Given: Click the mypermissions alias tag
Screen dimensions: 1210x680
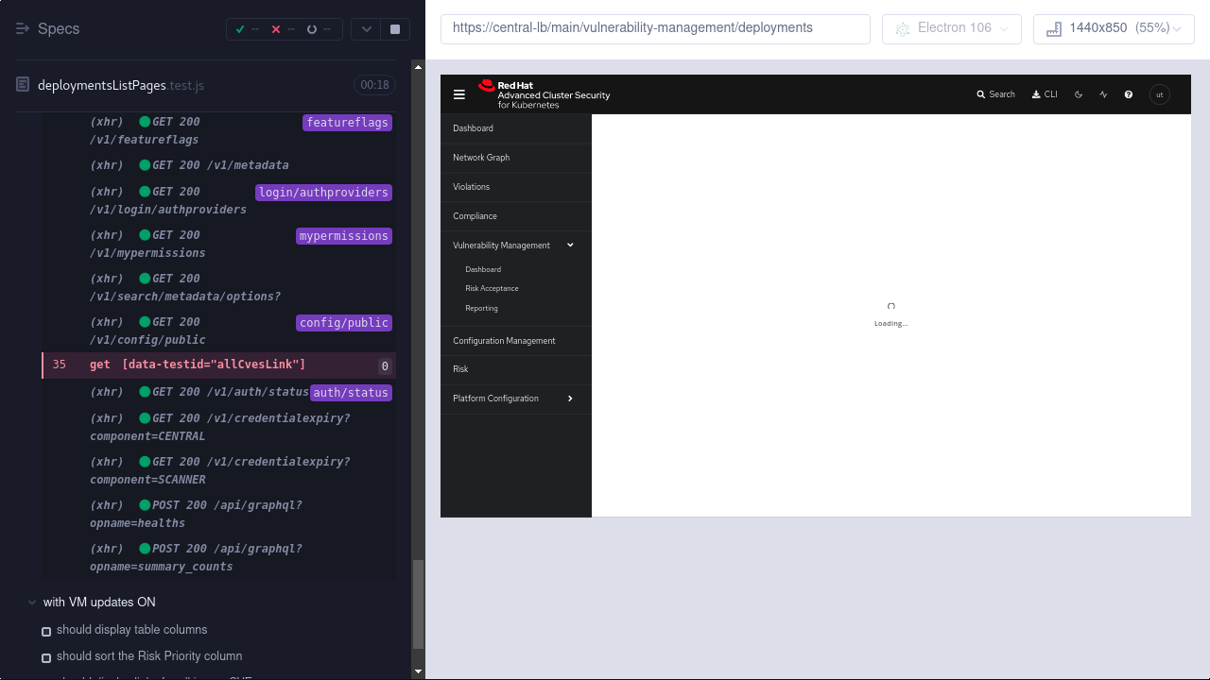Looking at the screenshot, I should [x=344, y=236].
